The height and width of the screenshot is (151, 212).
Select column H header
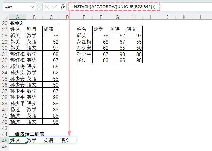[134, 17]
